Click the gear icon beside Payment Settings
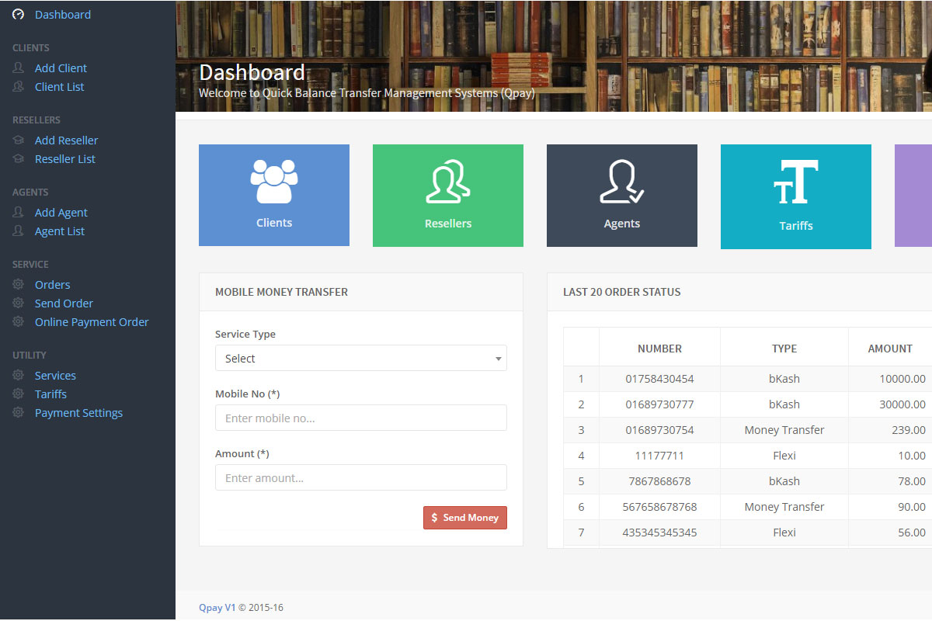 [19, 413]
